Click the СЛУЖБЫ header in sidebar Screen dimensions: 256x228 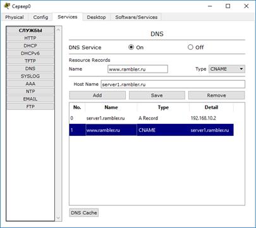tap(30, 30)
